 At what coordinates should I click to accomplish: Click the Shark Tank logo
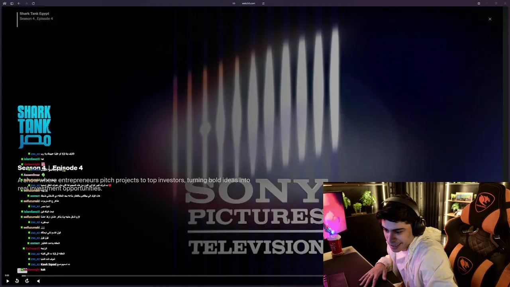[x=34, y=126]
